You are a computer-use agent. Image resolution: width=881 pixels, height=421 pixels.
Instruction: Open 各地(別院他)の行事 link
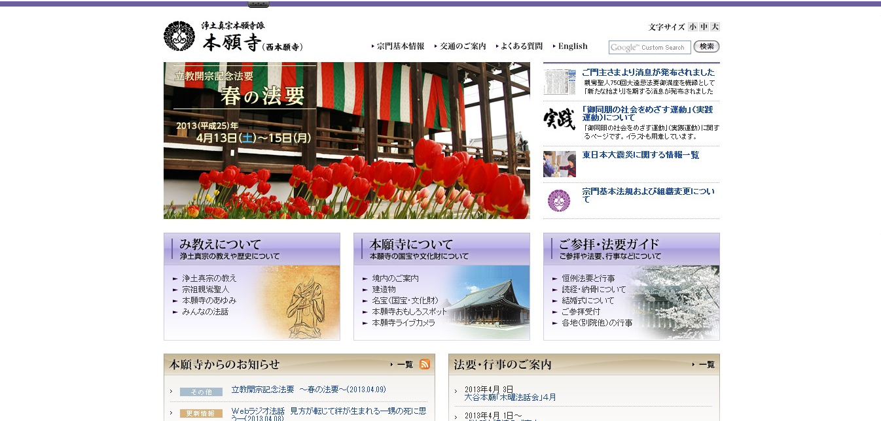point(597,323)
